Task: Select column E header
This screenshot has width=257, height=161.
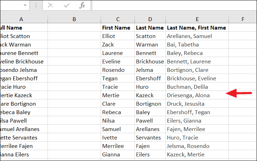Action: tap(197, 19)
